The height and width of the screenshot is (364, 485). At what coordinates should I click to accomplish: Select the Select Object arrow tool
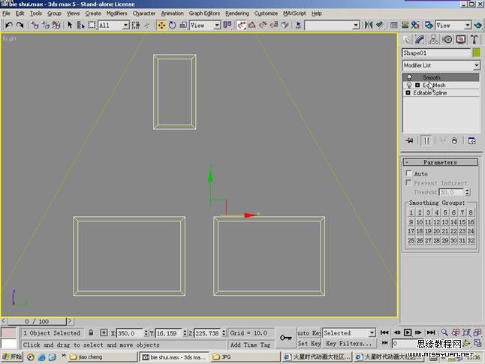pyautogui.click(x=70, y=25)
